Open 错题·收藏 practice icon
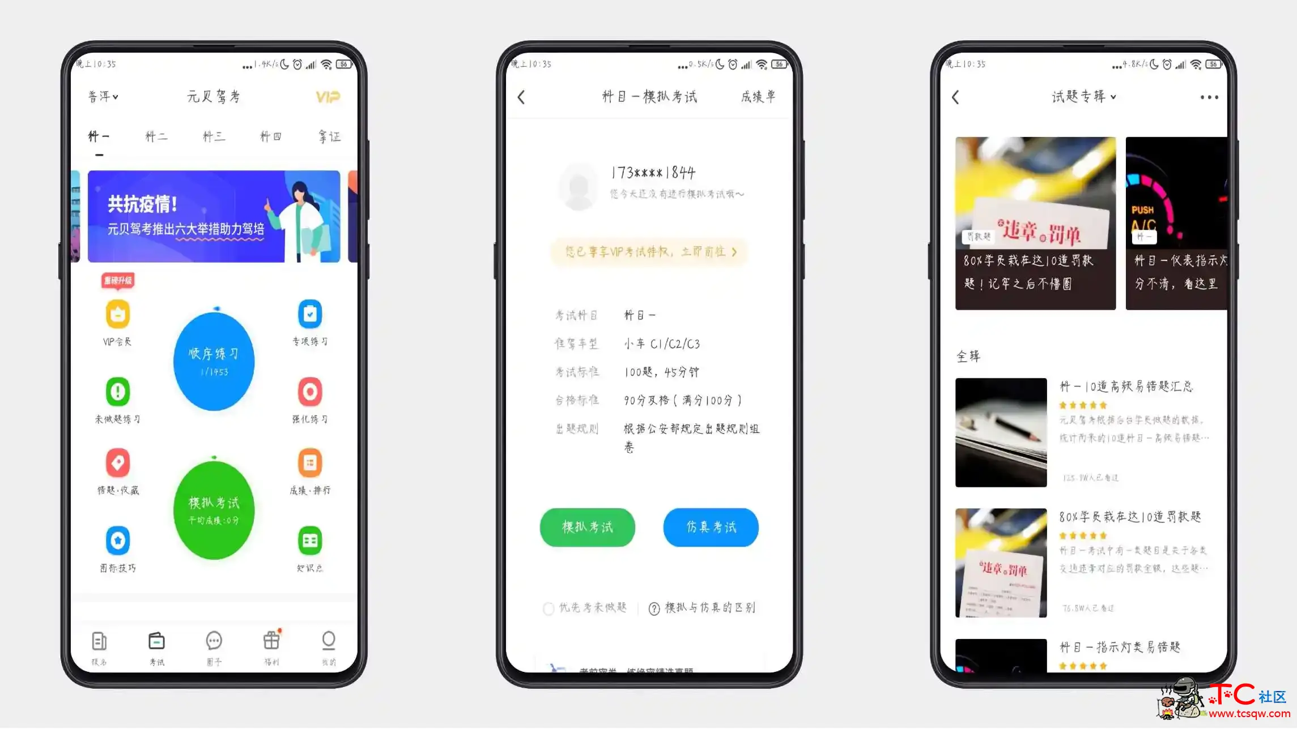 pyautogui.click(x=118, y=463)
